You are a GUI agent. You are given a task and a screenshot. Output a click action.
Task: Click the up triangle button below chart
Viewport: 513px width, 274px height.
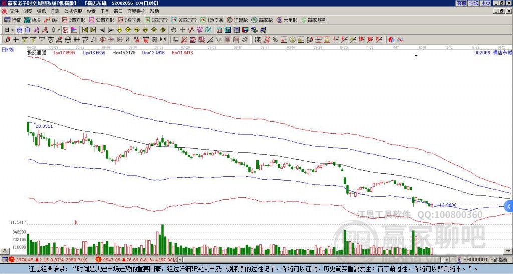click(5, 251)
